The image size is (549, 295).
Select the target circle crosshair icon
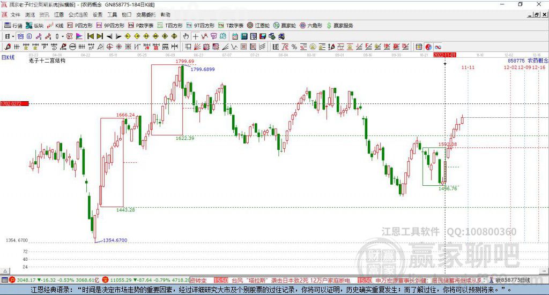109,47
